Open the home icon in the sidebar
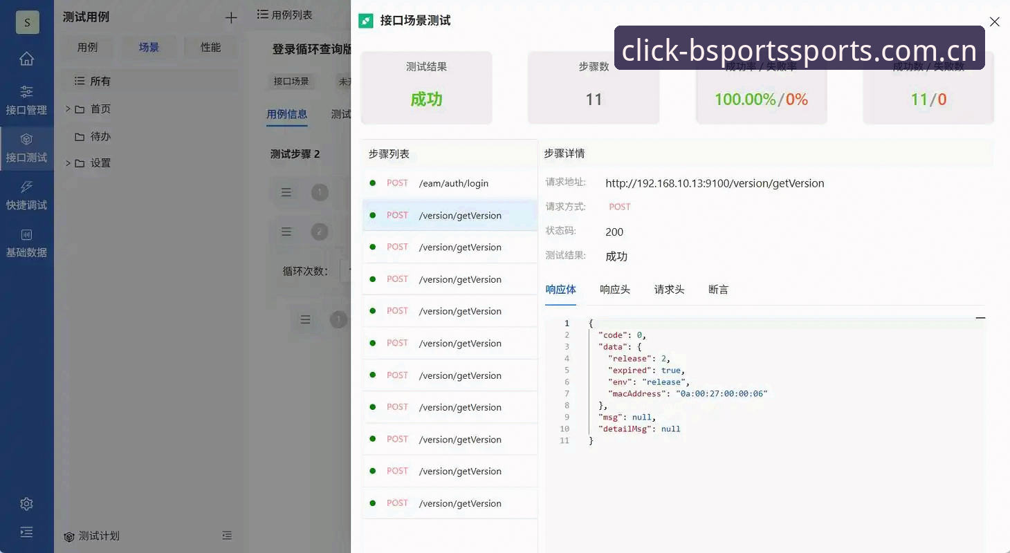The height and width of the screenshot is (553, 1010). coord(26,59)
